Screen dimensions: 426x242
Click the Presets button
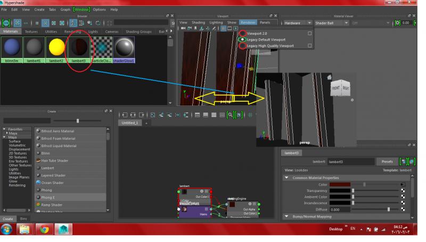(387, 162)
